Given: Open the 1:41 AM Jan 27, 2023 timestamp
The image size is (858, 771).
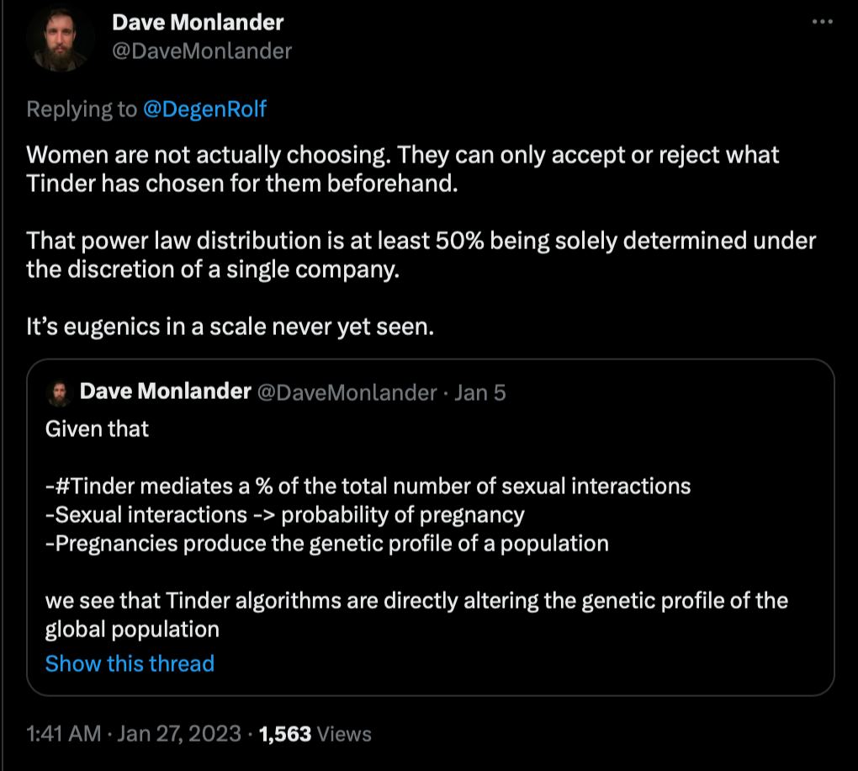Looking at the screenshot, I should click(134, 733).
